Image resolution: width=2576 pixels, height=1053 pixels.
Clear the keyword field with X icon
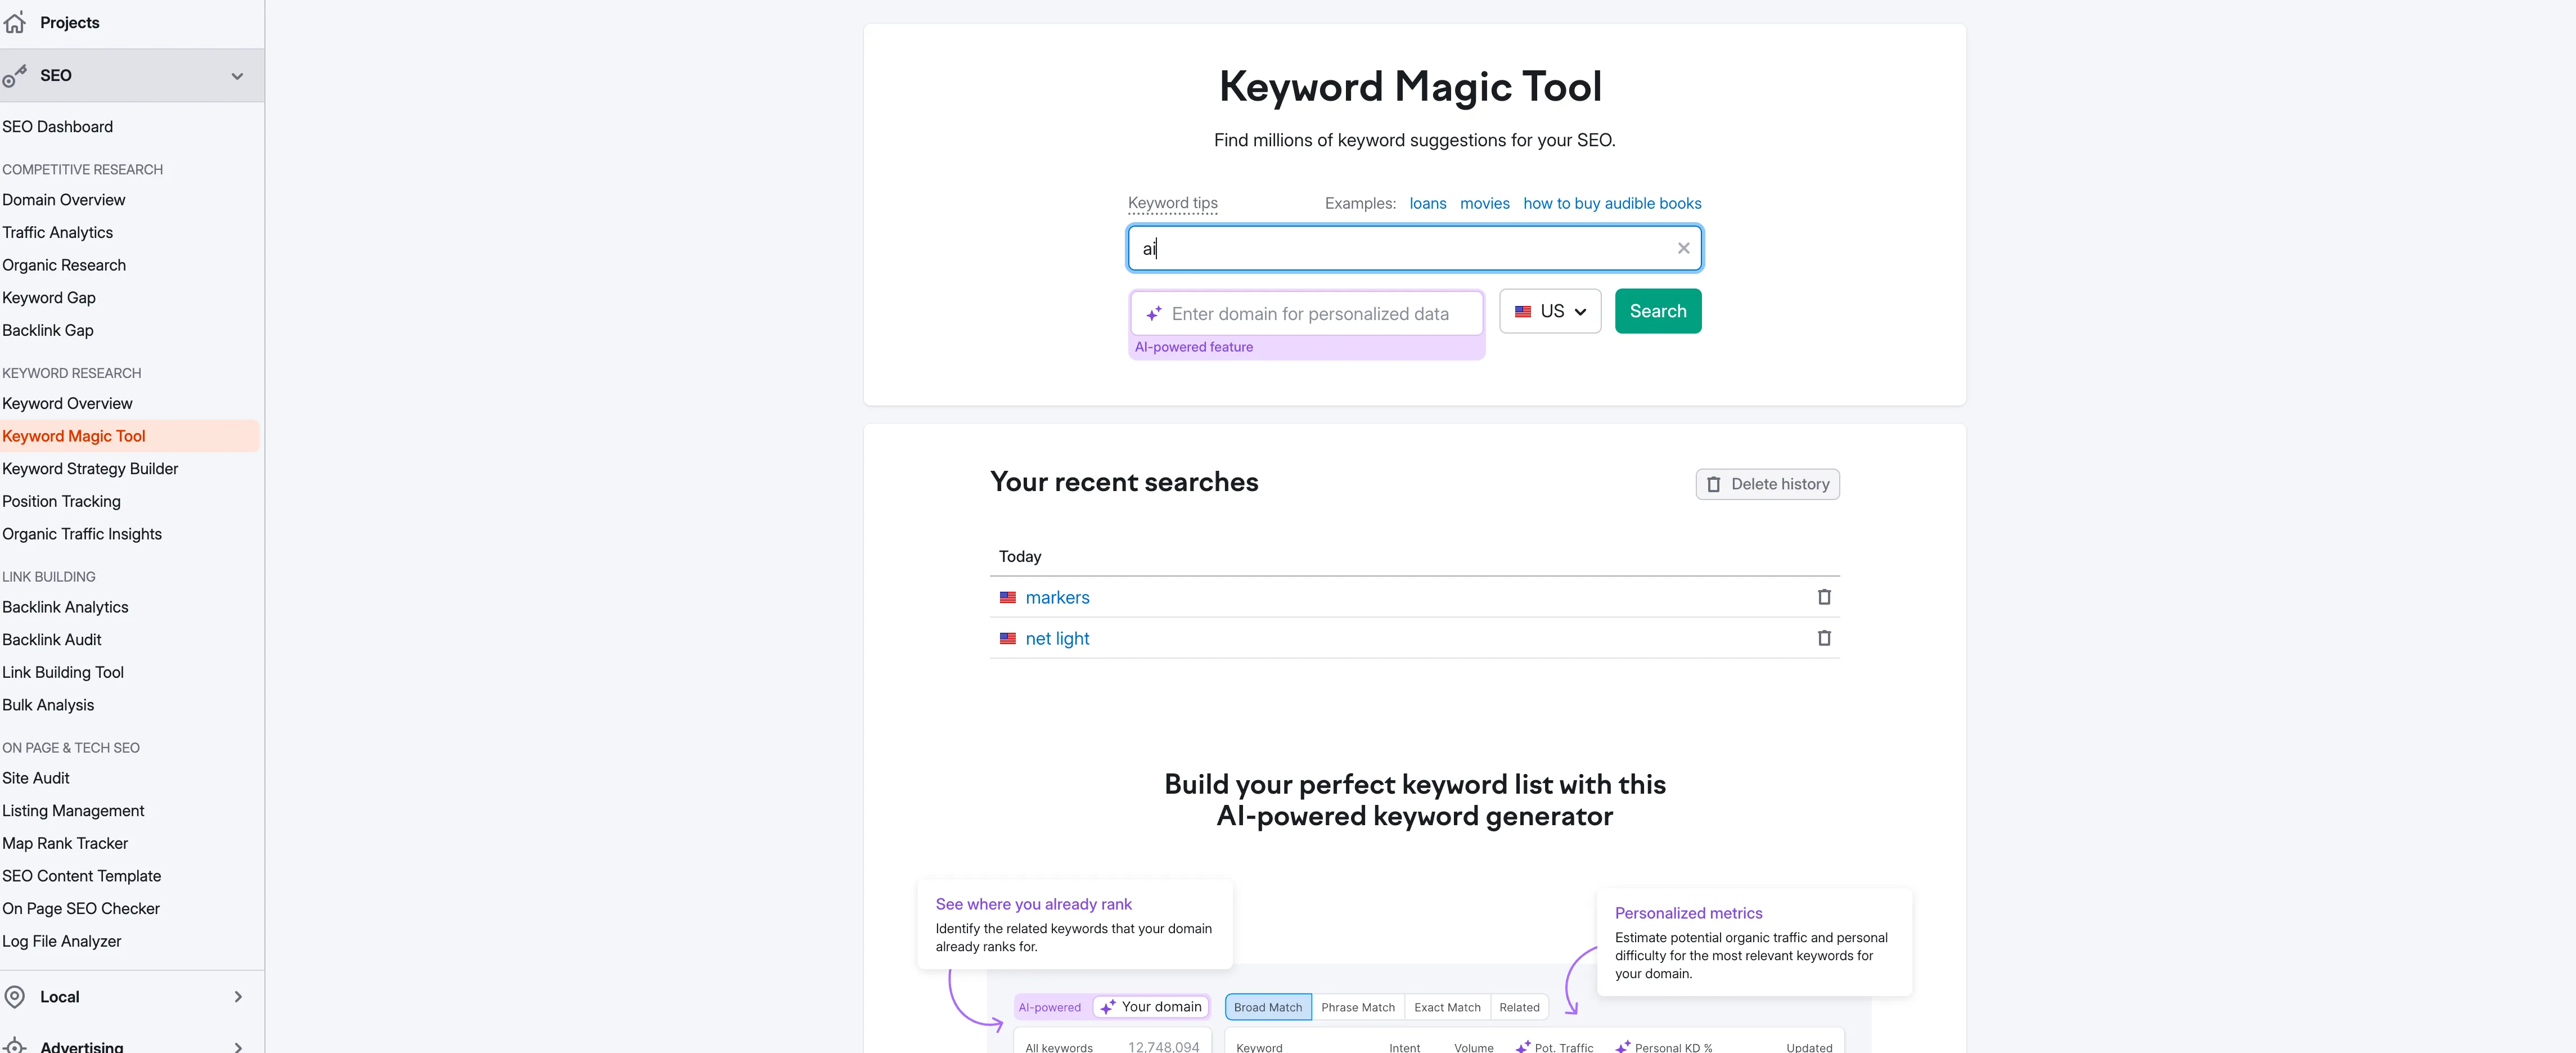coord(1684,248)
